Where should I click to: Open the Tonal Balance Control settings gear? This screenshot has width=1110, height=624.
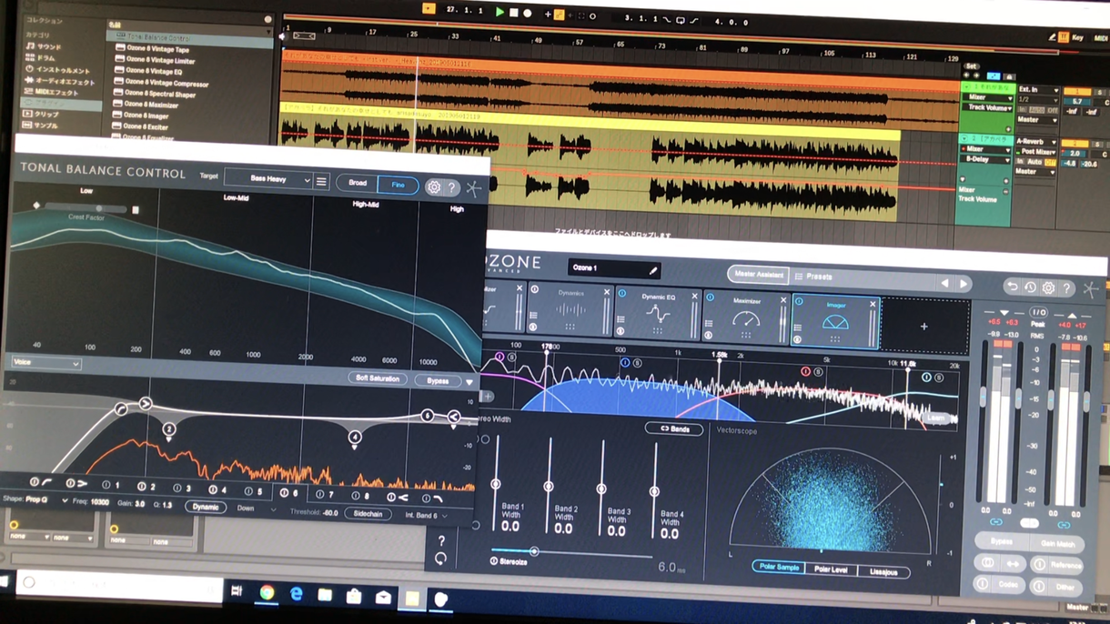coord(434,187)
